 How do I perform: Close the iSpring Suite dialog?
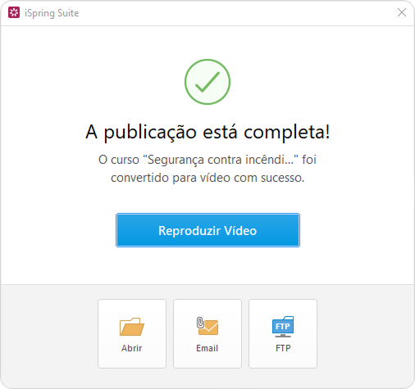coord(402,12)
